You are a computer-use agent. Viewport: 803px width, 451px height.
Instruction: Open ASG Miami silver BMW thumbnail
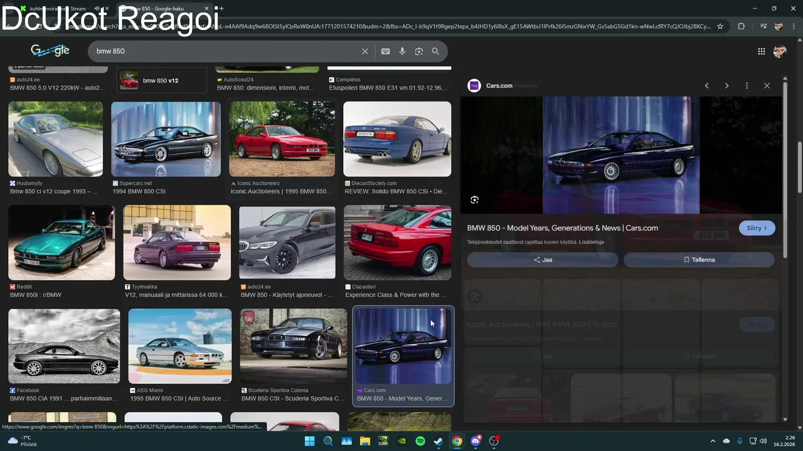click(180, 346)
